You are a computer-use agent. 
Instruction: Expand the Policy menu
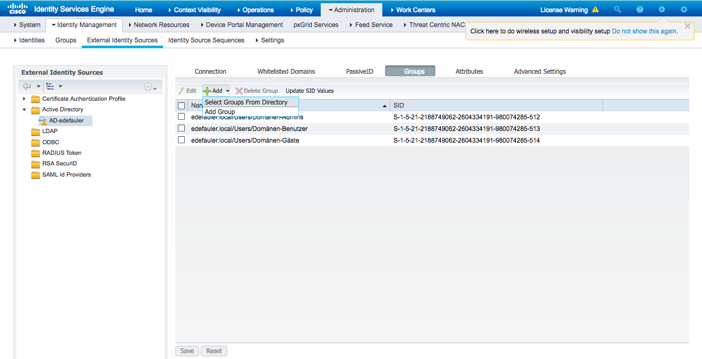coord(301,10)
